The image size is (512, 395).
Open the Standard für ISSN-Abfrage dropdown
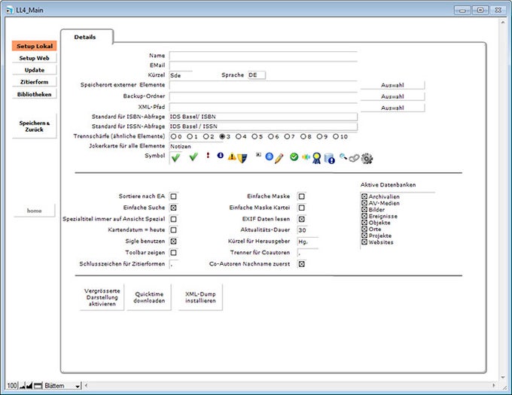pyautogui.click(x=264, y=126)
